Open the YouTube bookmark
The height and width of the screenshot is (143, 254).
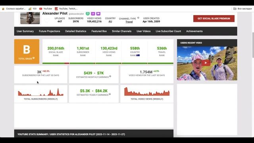(46, 9)
